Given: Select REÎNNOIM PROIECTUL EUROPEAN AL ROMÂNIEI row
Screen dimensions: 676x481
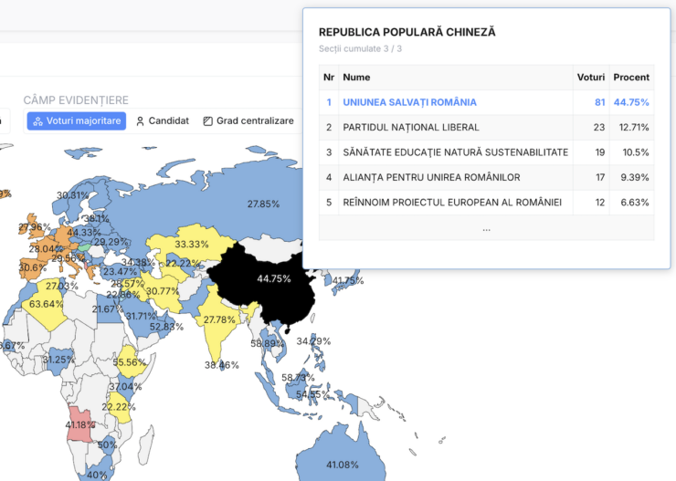Looking at the screenshot, I should click(x=486, y=203).
